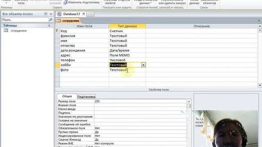
Task: Click the Условие на значение property label
Action: click(x=73, y=120)
